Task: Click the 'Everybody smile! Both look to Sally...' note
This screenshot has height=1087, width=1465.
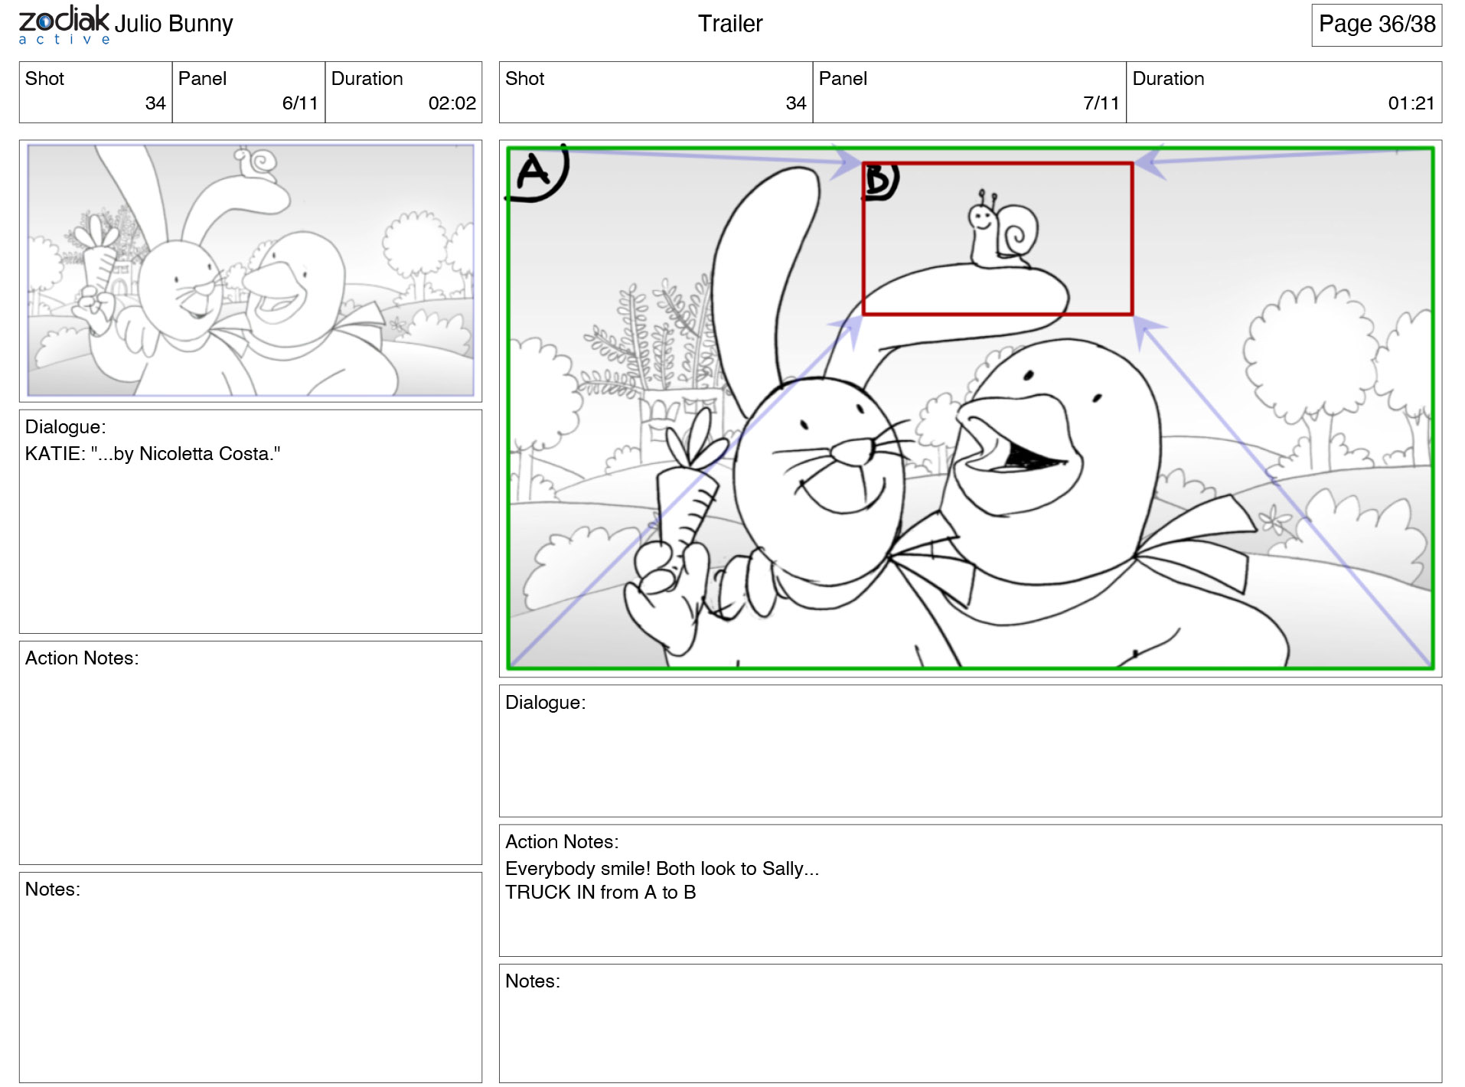Action: point(662,869)
